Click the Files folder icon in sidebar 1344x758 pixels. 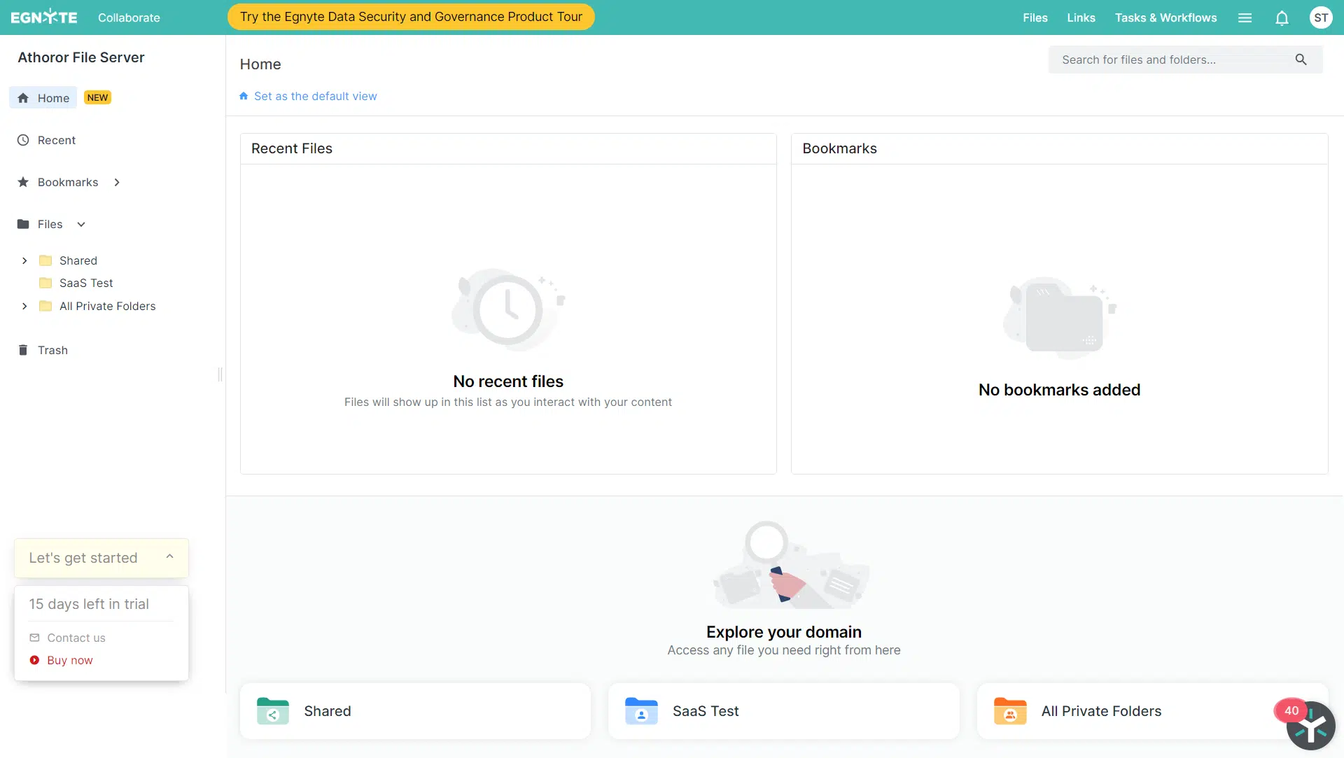pyautogui.click(x=23, y=224)
